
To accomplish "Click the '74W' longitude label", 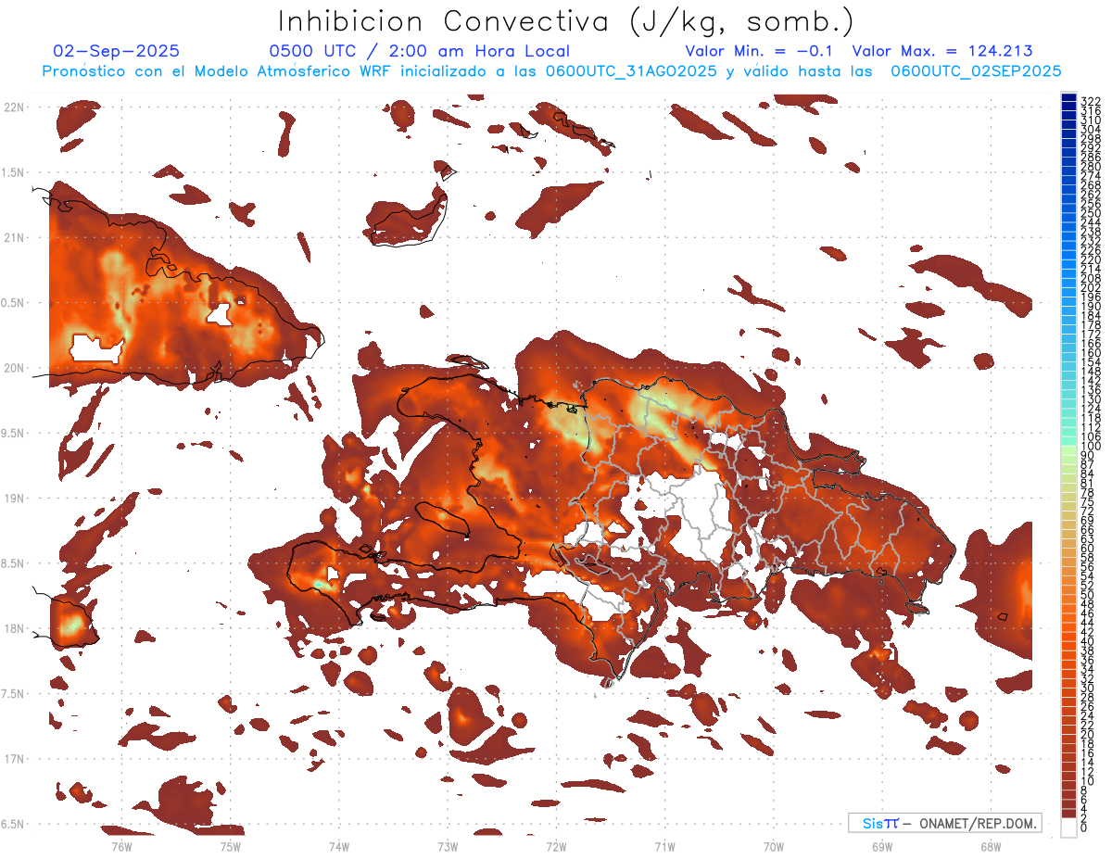I will pyautogui.click(x=339, y=846).
